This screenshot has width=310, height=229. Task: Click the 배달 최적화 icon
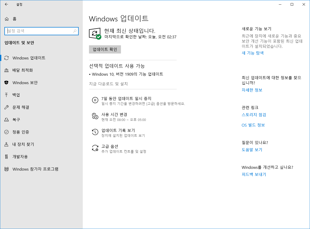(x=7, y=70)
